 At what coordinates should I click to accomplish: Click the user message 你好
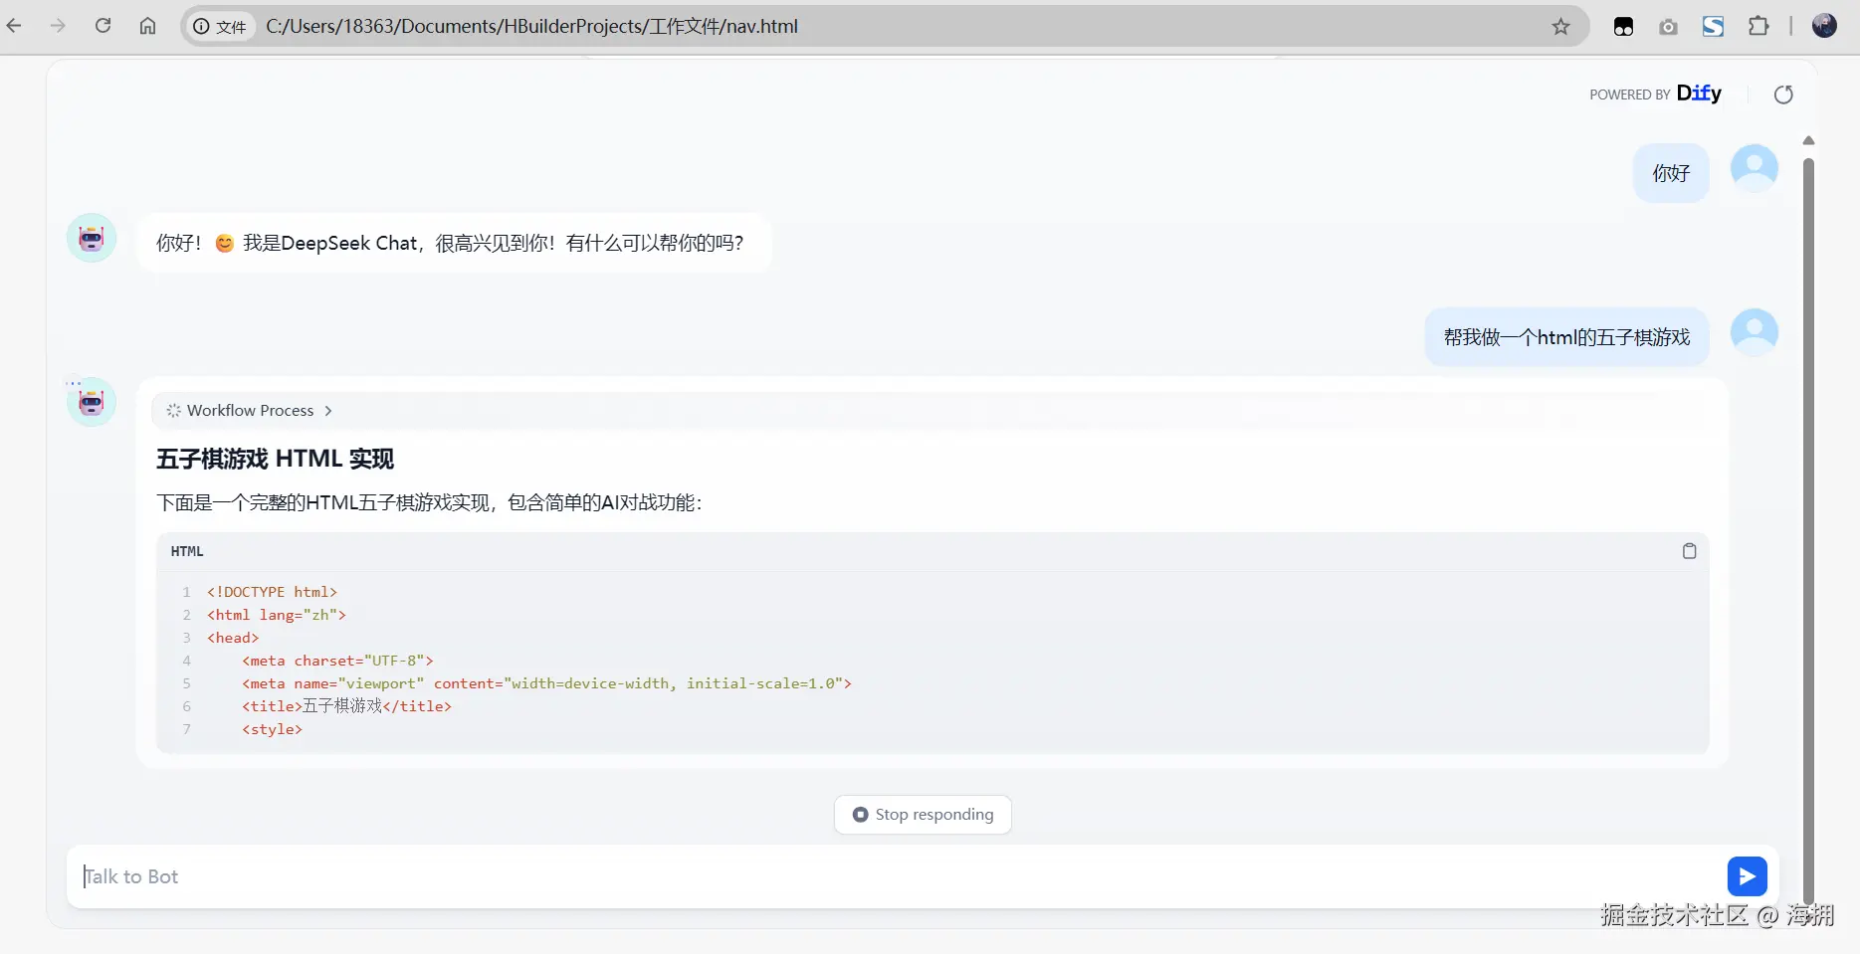click(1671, 173)
